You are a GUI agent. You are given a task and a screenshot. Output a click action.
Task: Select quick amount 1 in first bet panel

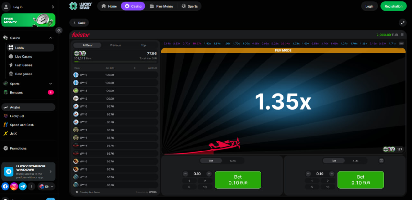(189, 181)
